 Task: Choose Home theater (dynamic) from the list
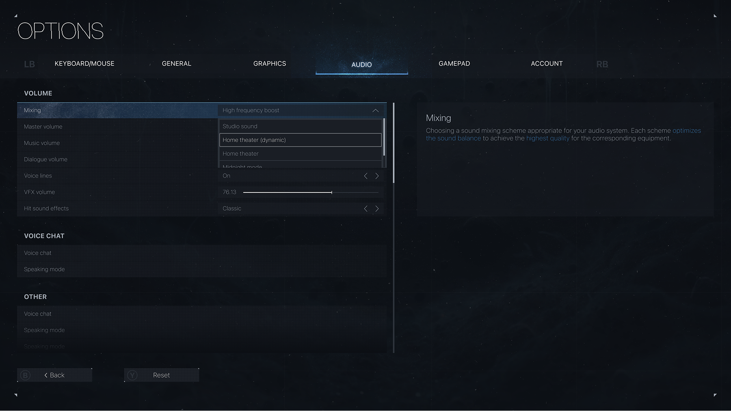click(x=301, y=140)
